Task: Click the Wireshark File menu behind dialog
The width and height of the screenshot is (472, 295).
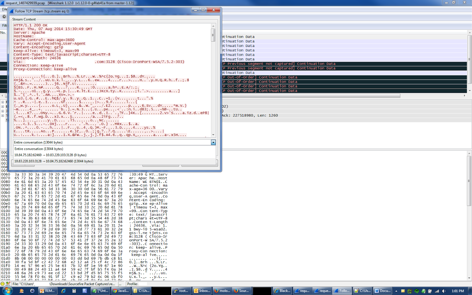Action: coord(4,9)
